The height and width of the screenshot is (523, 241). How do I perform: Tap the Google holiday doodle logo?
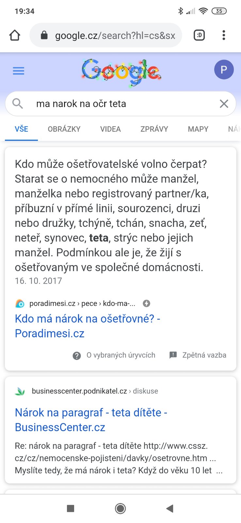(x=121, y=73)
